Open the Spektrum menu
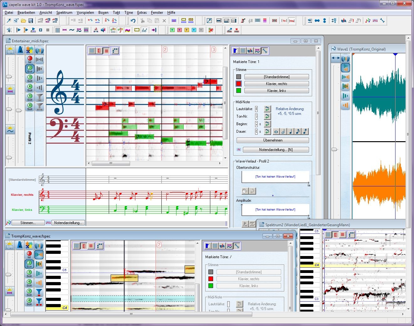Viewport: 414px width, 326px height. click(64, 13)
